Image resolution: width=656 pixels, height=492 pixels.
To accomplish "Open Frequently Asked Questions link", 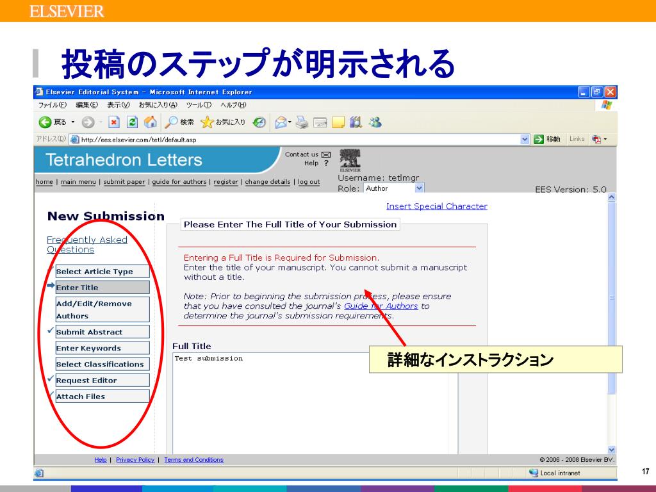I will [x=87, y=245].
